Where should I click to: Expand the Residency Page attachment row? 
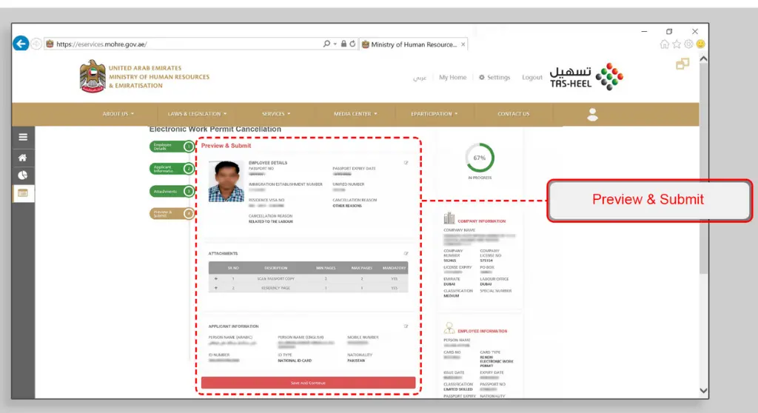tap(216, 288)
